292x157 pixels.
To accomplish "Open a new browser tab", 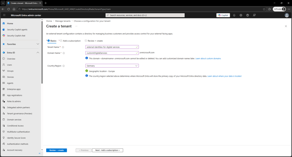I will (46, 3).
